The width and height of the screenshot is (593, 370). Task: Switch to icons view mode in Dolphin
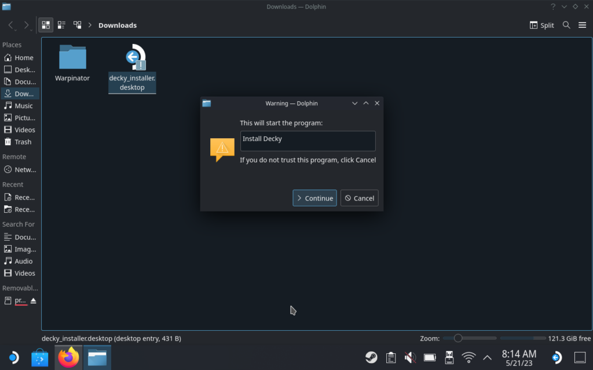pyautogui.click(x=45, y=25)
